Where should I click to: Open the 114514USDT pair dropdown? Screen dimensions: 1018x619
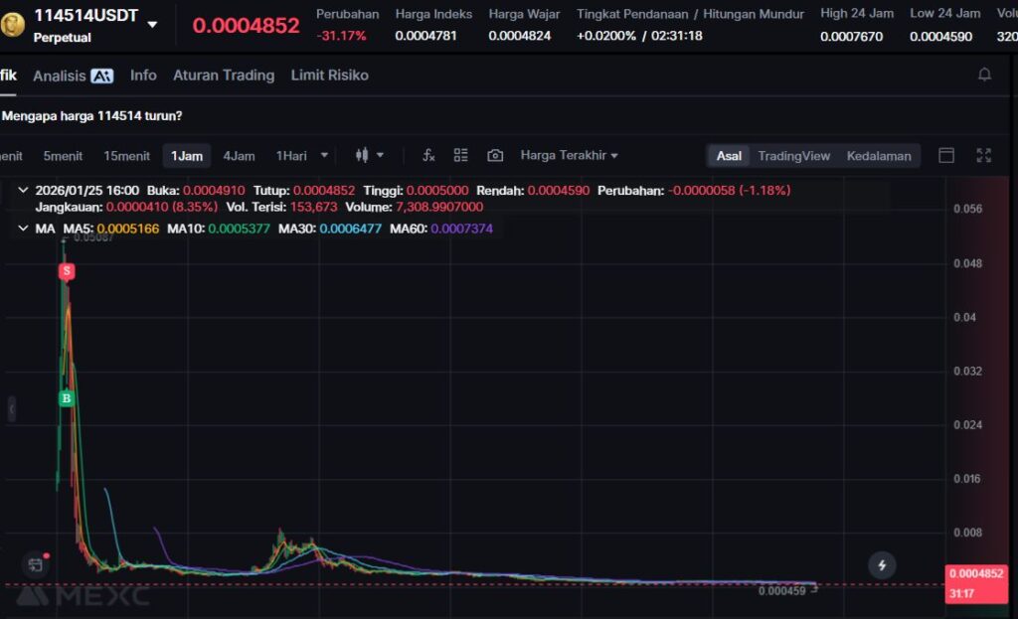[152, 25]
